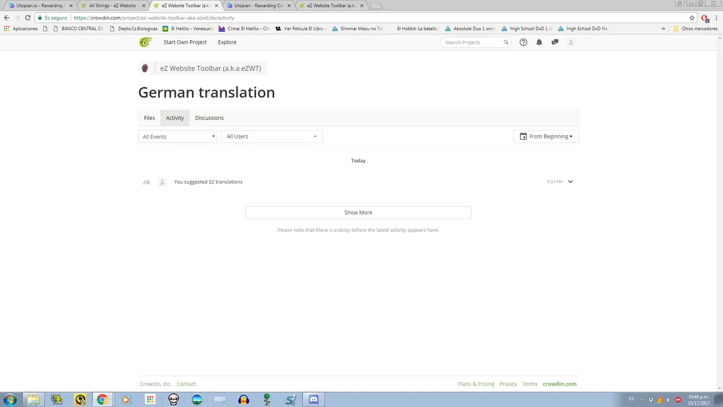Click the user avatar in the activity row
Viewport: 723px width, 407px height.
(x=162, y=182)
